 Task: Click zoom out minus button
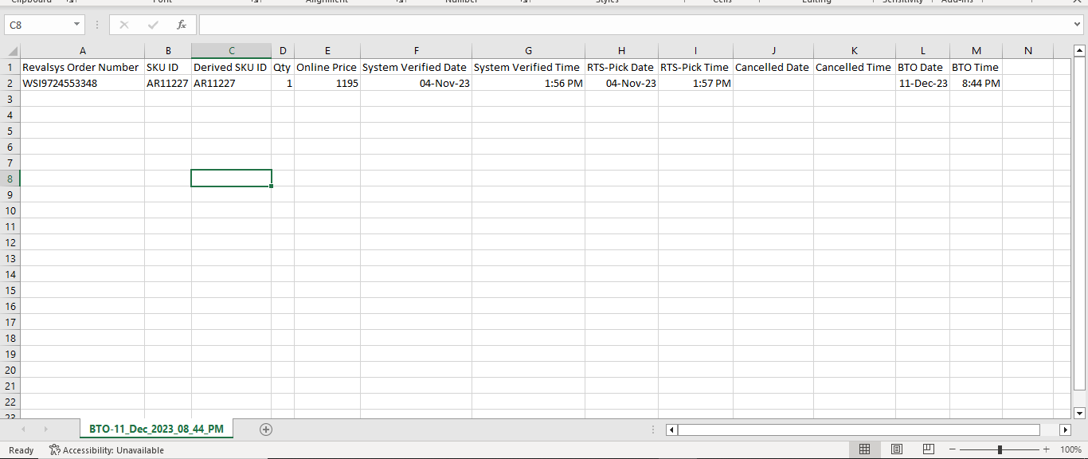[953, 450]
